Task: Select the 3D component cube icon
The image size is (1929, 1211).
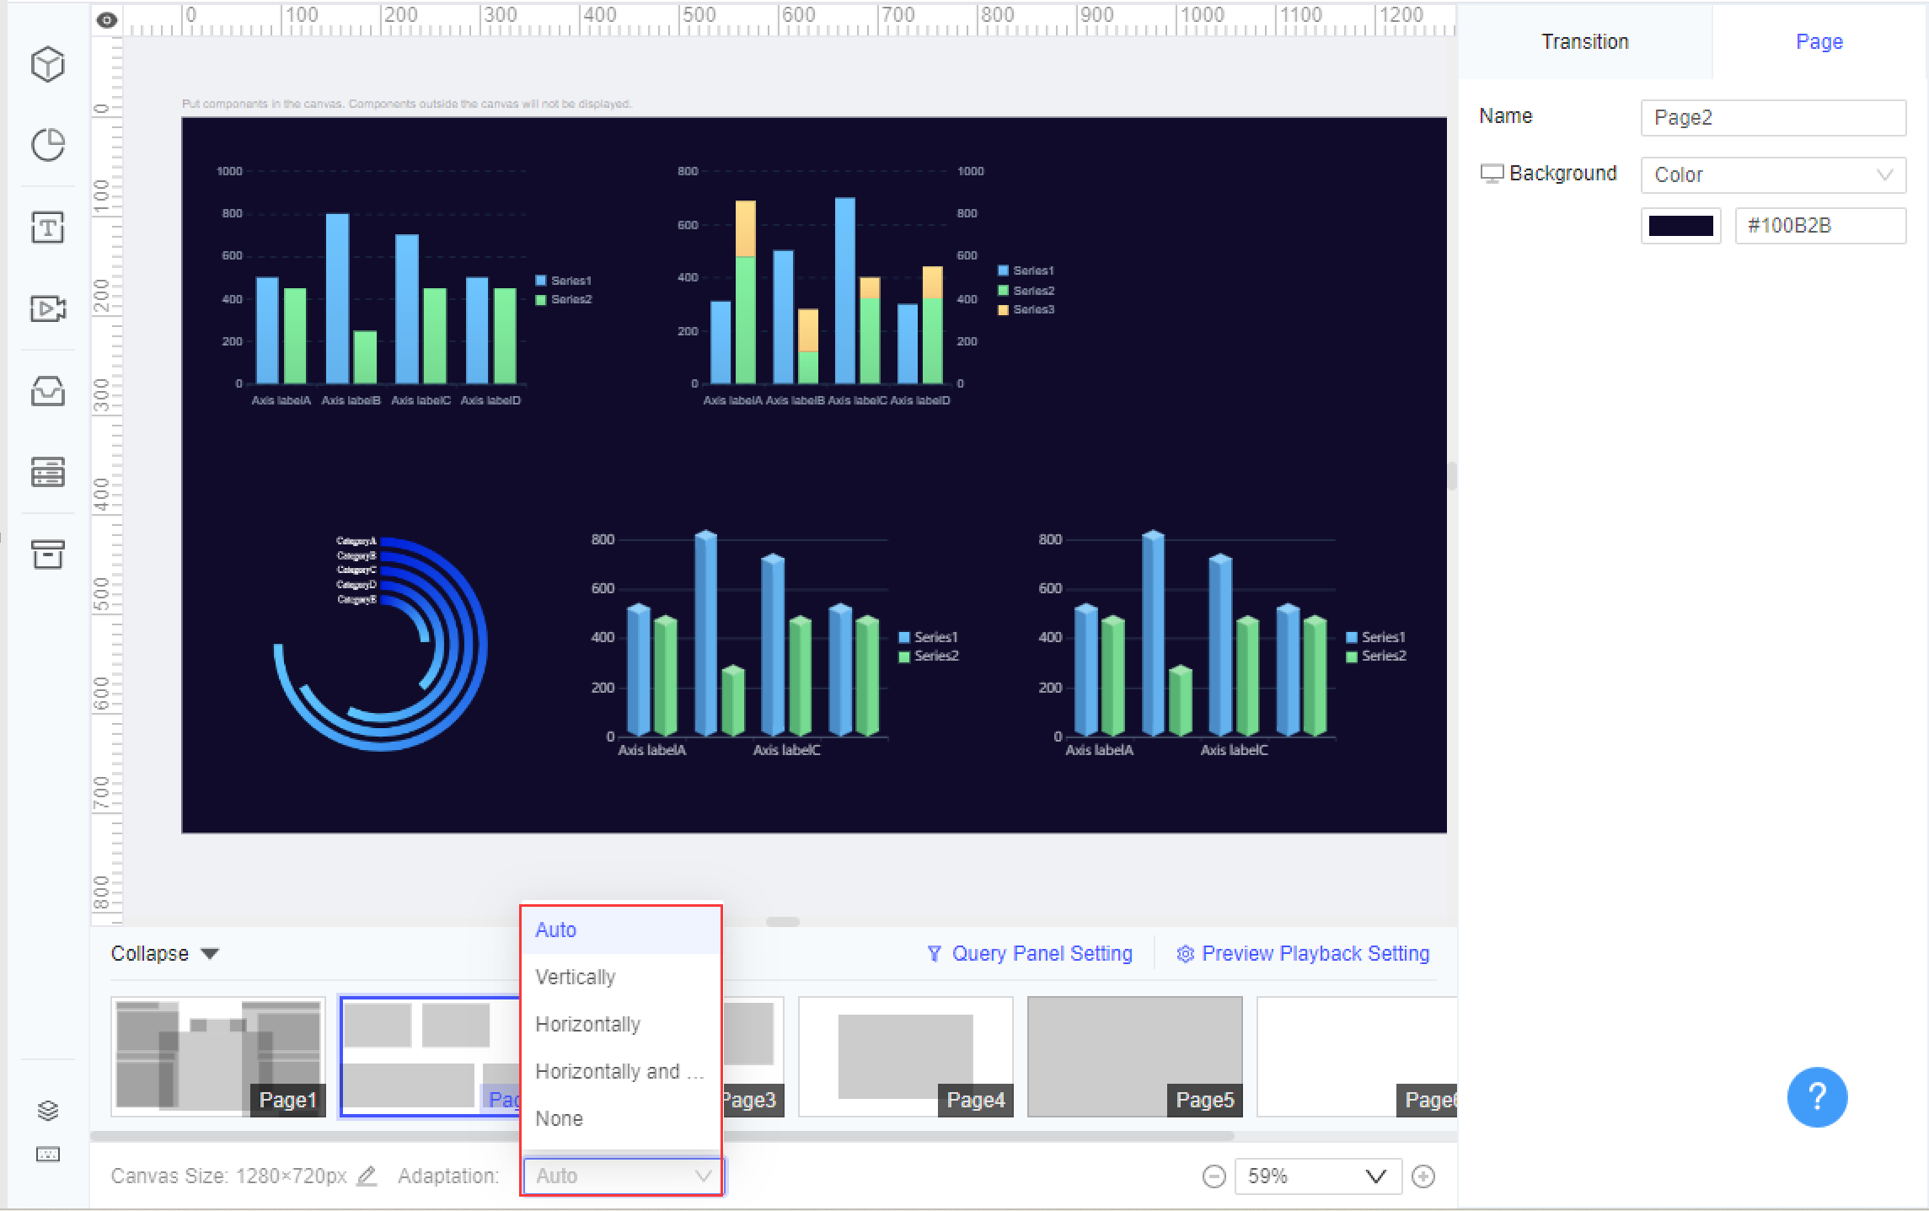Action: pos(47,64)
